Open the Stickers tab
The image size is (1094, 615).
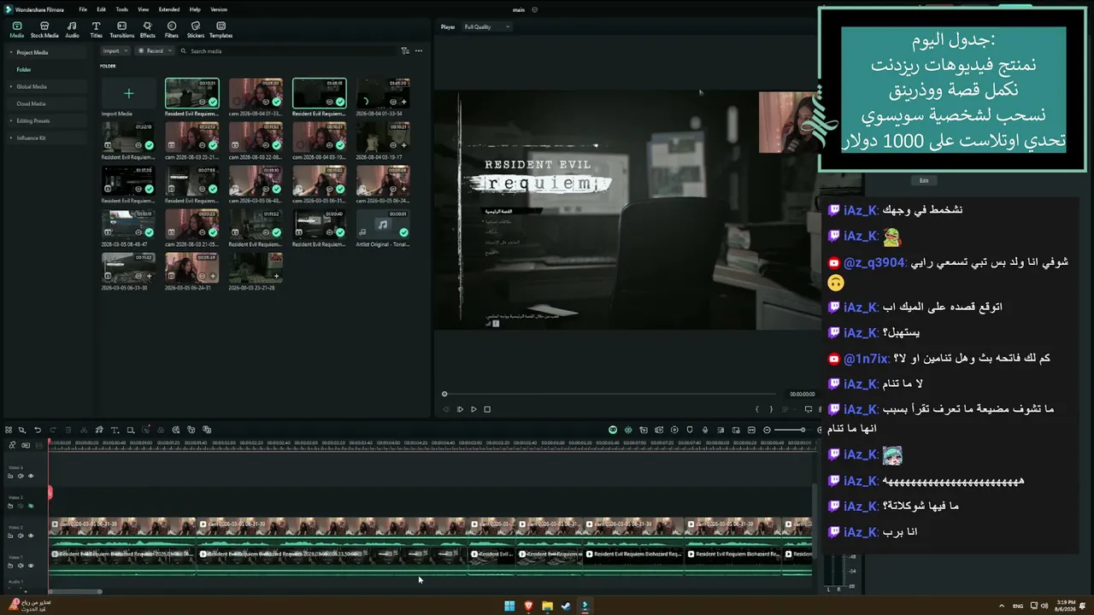tap(196, 30)
